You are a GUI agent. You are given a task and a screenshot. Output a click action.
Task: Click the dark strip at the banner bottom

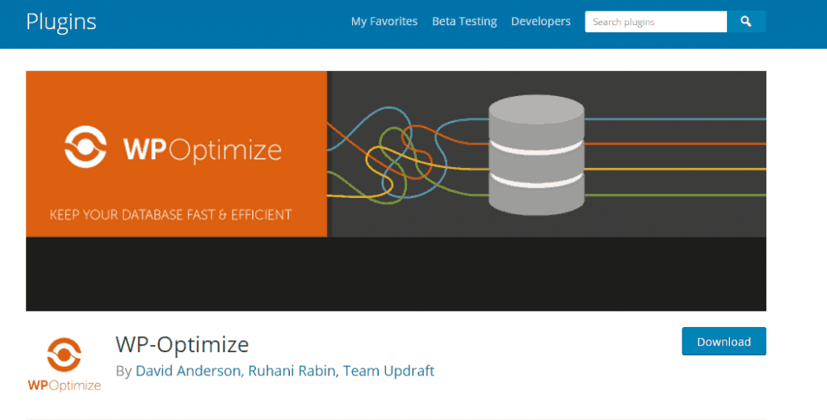tap(396, 275)
